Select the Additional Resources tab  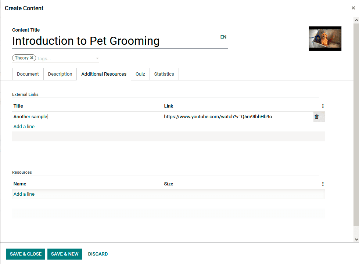[x=104, y=74]
